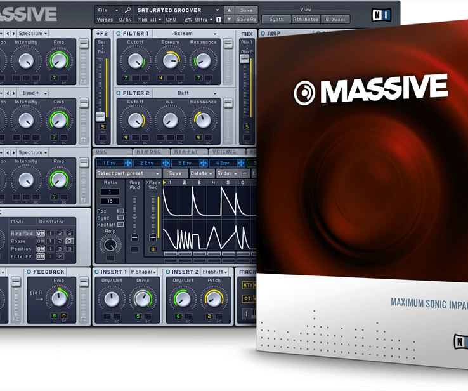Open Filter 2 type dropdown showing Daft
This screenshot has height=391, width=468.
tap(185, 93)
